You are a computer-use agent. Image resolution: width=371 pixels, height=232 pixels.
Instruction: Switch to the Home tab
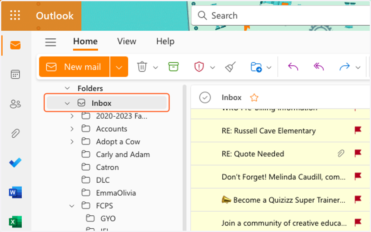point(85,41)
